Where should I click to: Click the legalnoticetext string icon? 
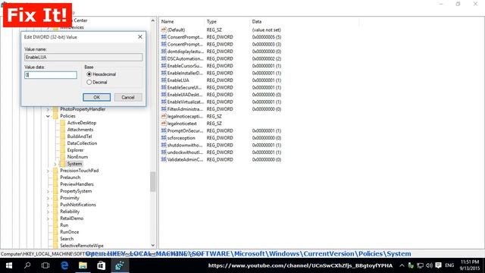[x=164, y=123]
